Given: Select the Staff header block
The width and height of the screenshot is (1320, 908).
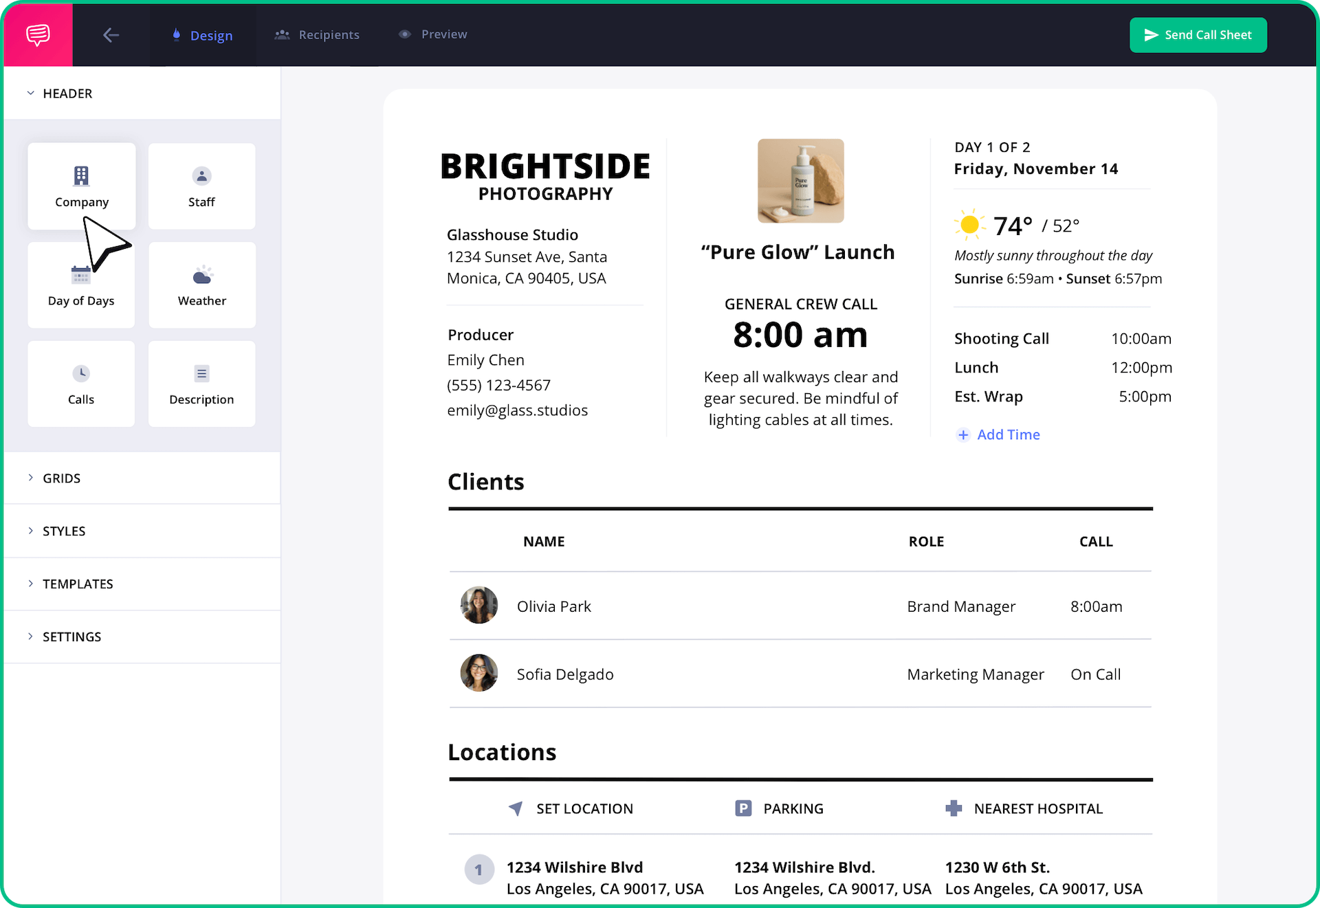Looking at the screenshot, I should click(x=201, y=186).
